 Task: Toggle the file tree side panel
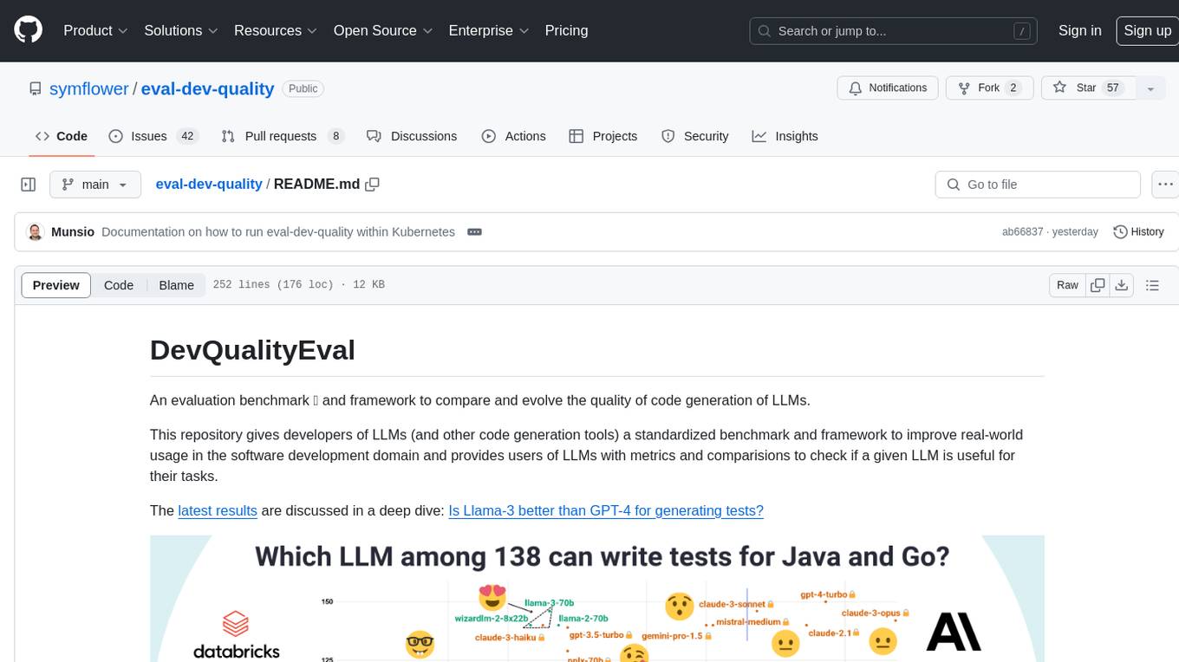(28, 185)
